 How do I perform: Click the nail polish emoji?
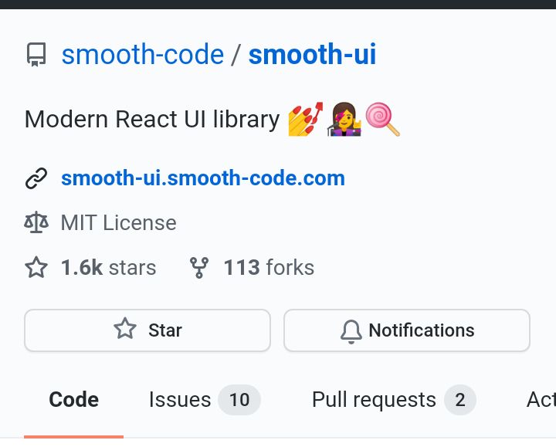[306, 119]
